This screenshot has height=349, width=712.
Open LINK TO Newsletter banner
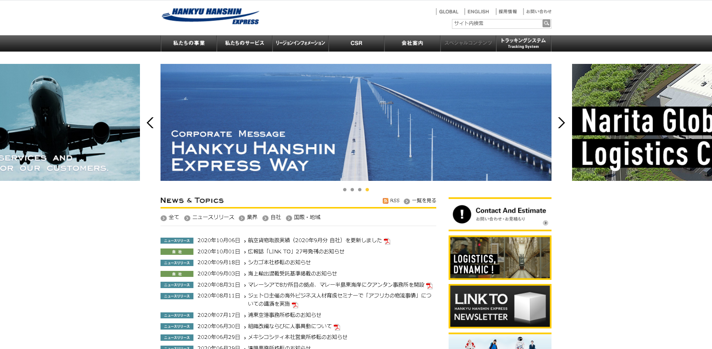click(500, 306)
